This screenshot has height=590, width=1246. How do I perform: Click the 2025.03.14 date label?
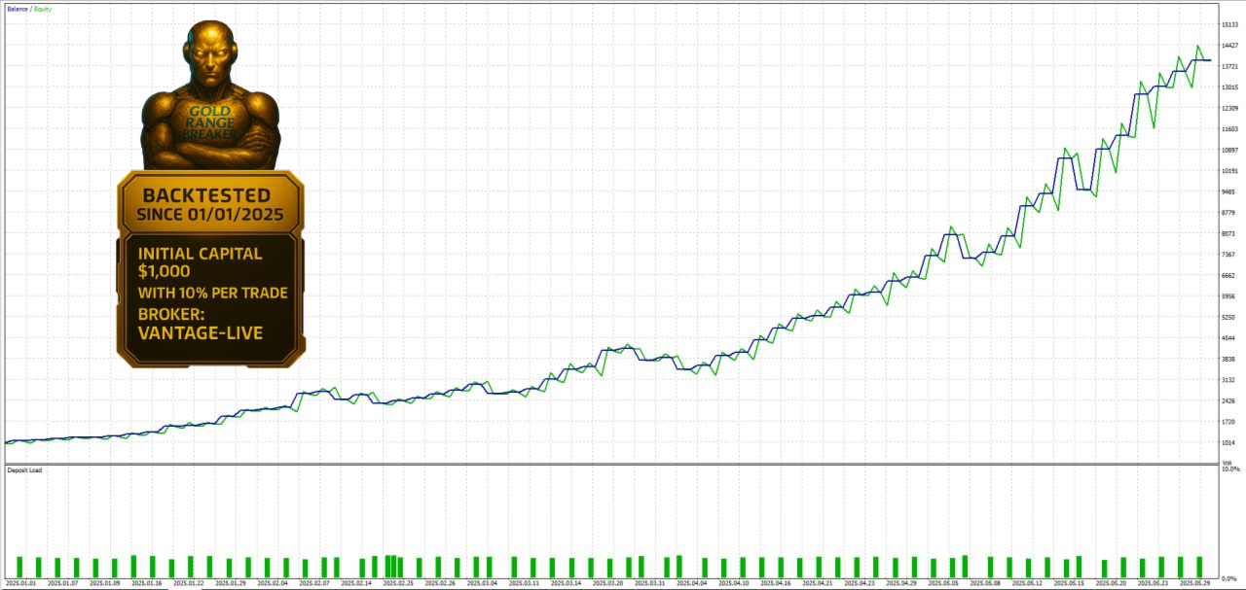click(x=566, y=584)
